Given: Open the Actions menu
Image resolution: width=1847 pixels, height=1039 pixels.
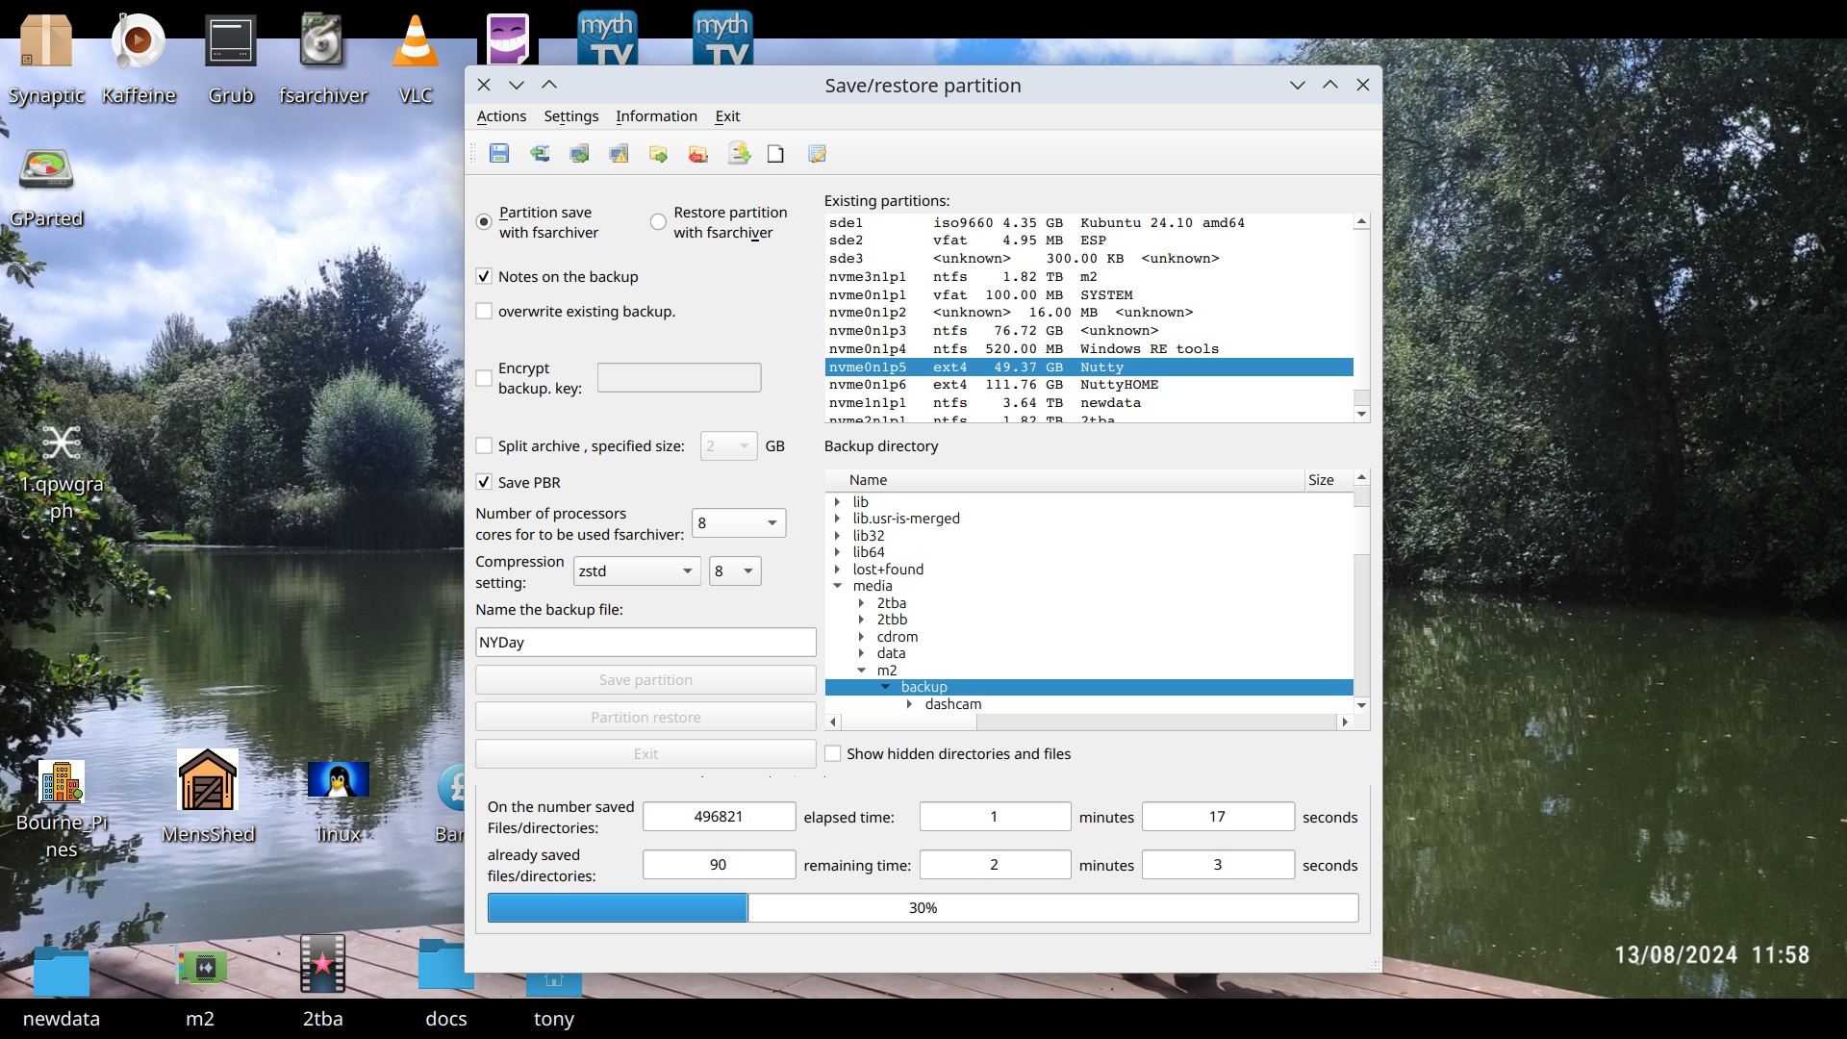Looking at the screenshot, I should [x=501, y=116].
